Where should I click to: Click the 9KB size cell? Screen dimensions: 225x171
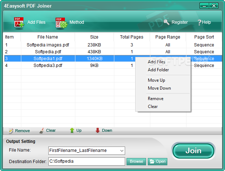point(94,66)
